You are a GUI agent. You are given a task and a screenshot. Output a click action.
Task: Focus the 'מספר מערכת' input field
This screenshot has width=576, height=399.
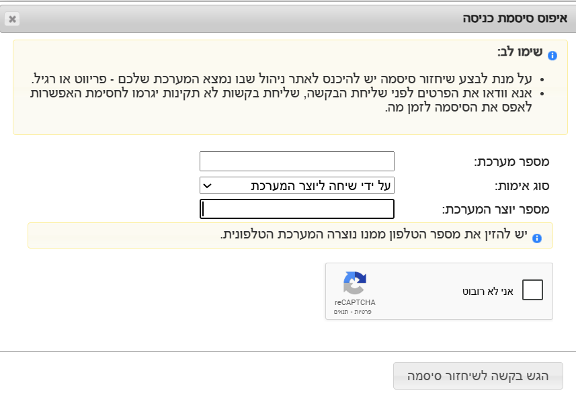coord(297,161)
